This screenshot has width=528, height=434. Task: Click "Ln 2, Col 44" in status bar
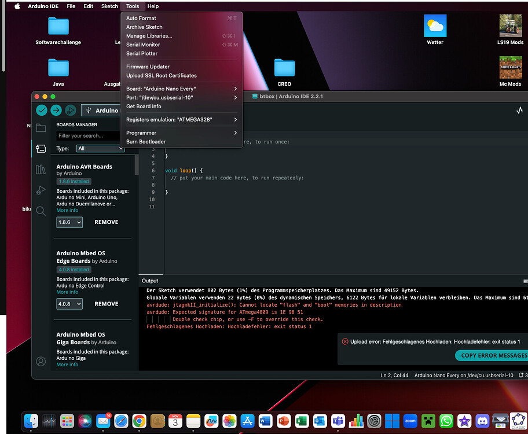click(x=394, y=375)
